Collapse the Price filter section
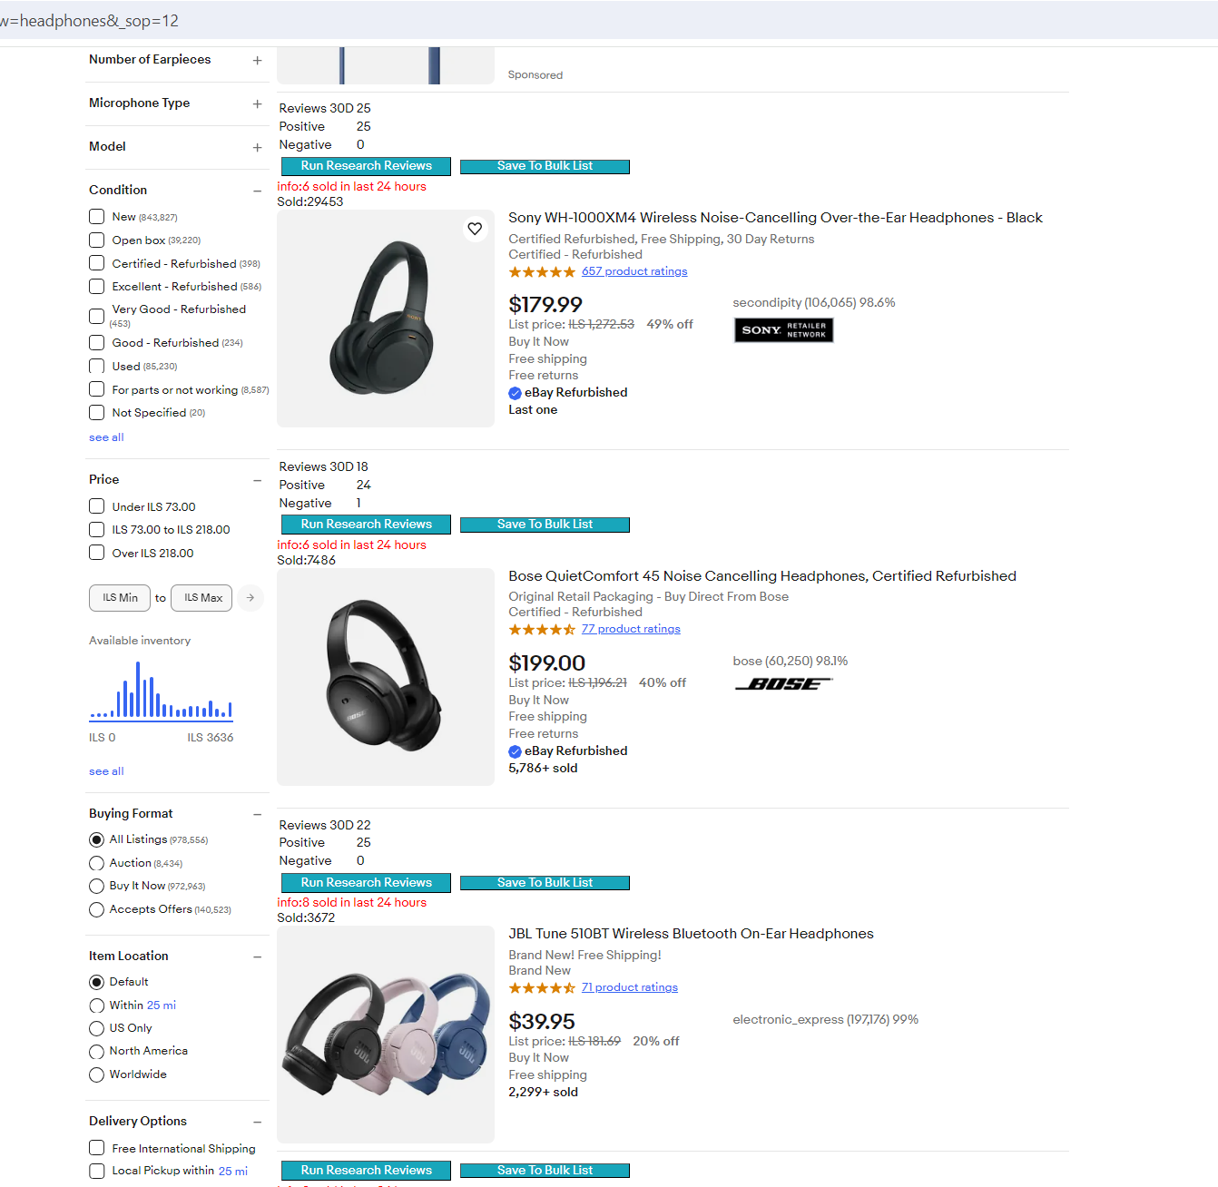1218x1187 pixels. [x=258, y=480]
